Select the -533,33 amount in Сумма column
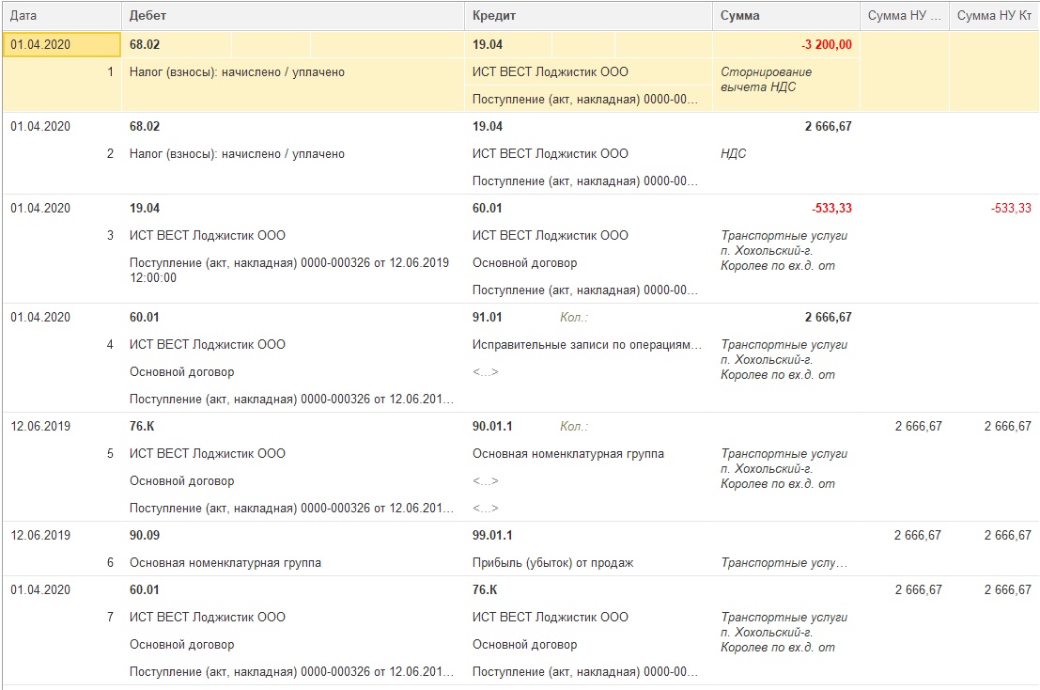This screenshot has width=1040, height=690. [x=831, y=208]
